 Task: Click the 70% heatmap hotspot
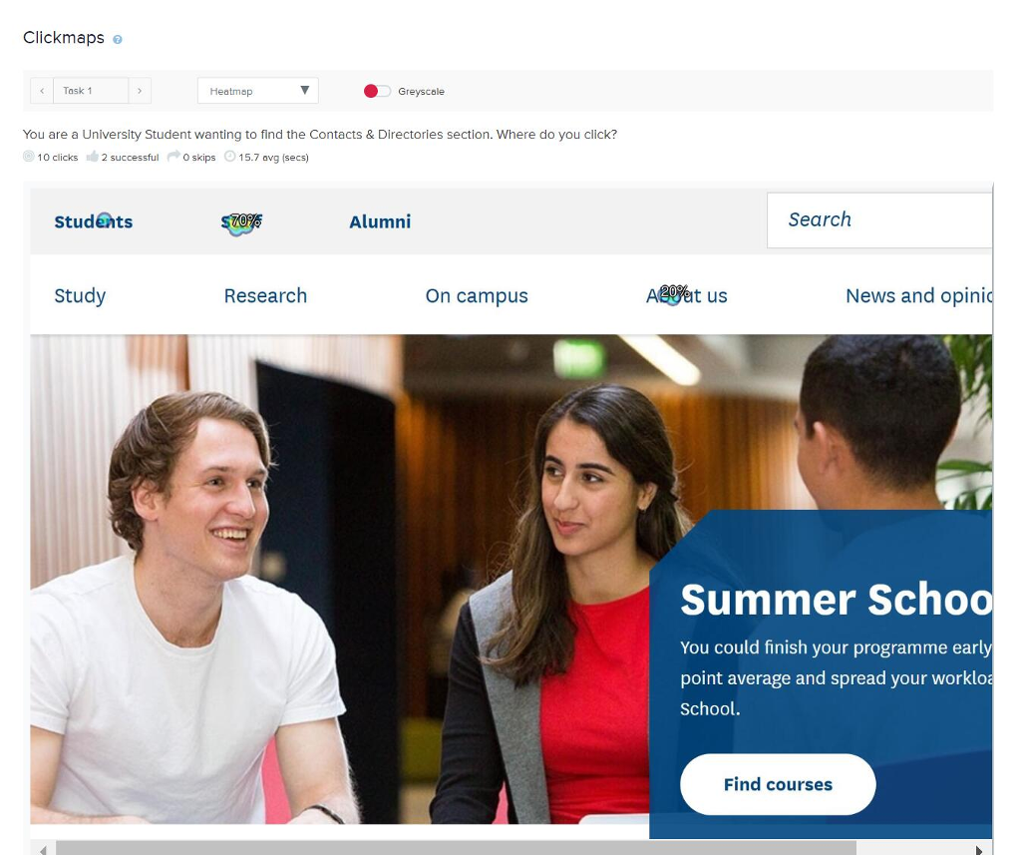click(241, 222)
